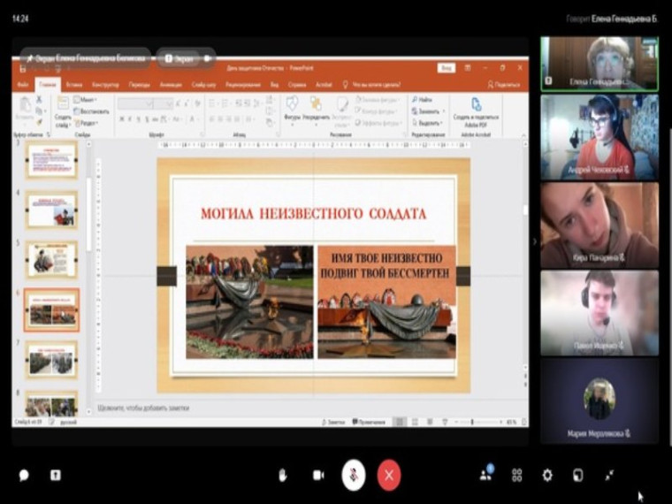This screenshot has height=504, width=672.
Task: Click the 'Что вы хотите сделать' search box
Action: coord(371,84)
